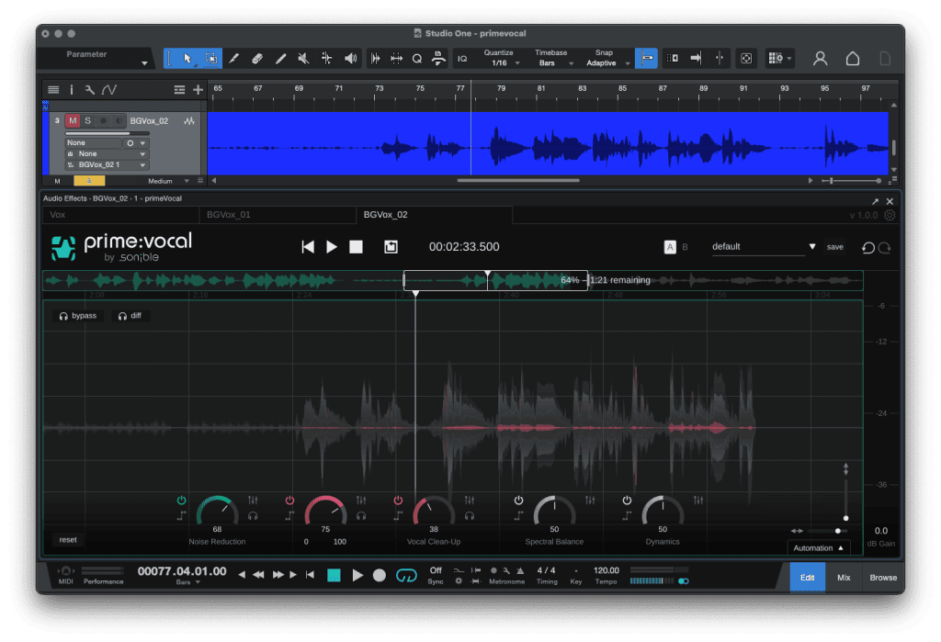Click the horizontal arrangement scrollbar
Viewport: 941px width, 642px height.
pyautogui.click(x=518, y=180)
